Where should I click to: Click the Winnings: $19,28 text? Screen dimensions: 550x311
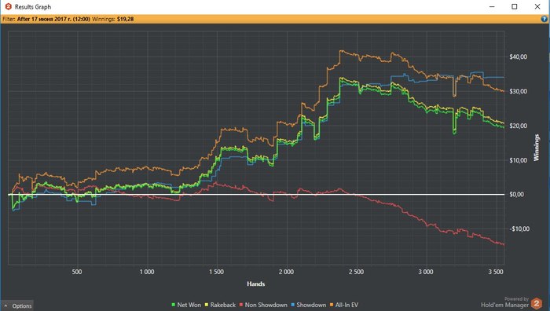coord(112,20)
